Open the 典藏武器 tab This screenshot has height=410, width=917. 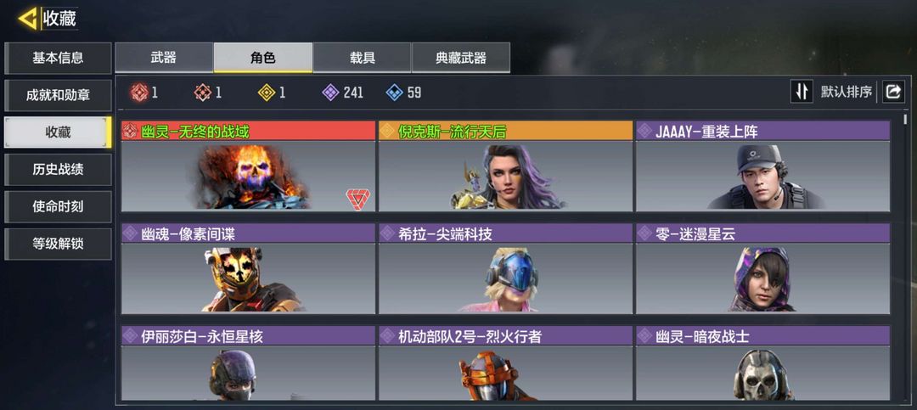click(x=461, y=58)
